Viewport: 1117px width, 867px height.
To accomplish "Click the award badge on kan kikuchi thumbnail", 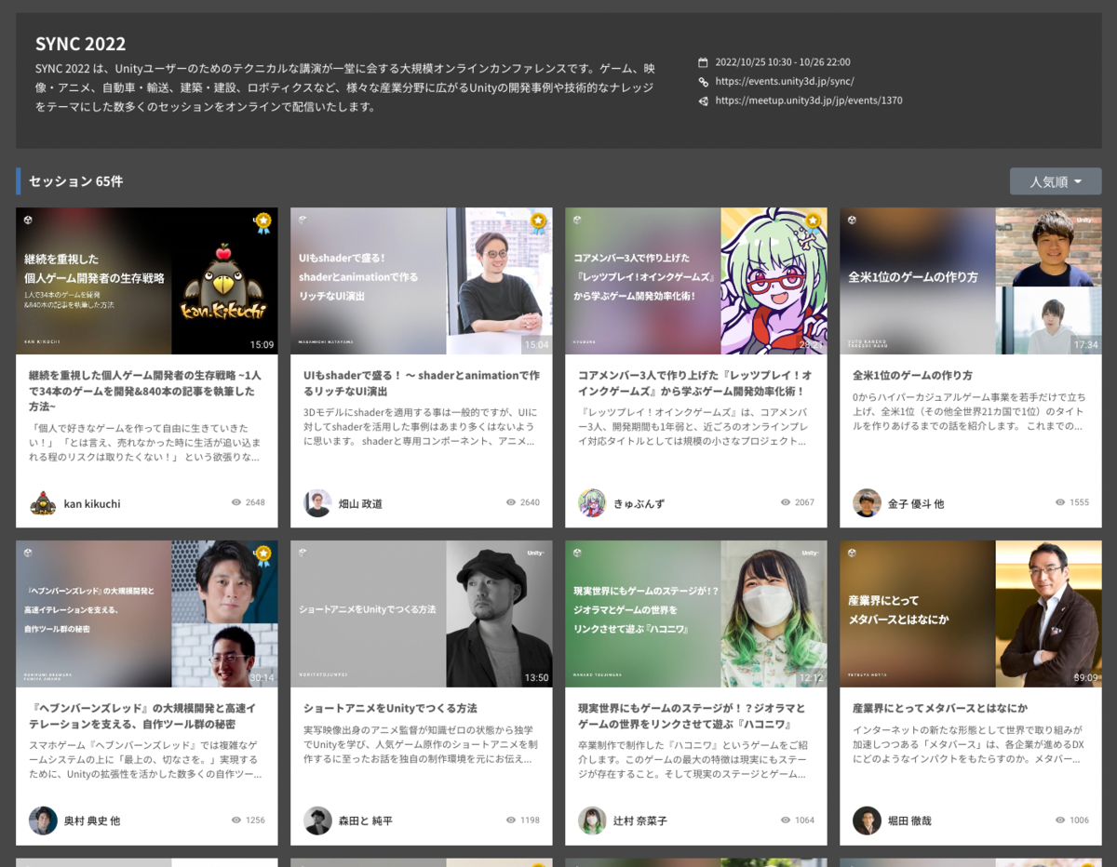I will [x=263, y=221].
